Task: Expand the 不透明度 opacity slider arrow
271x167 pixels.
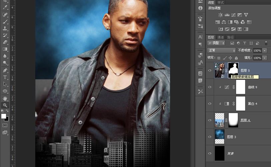Action: [x=265, y=50]
